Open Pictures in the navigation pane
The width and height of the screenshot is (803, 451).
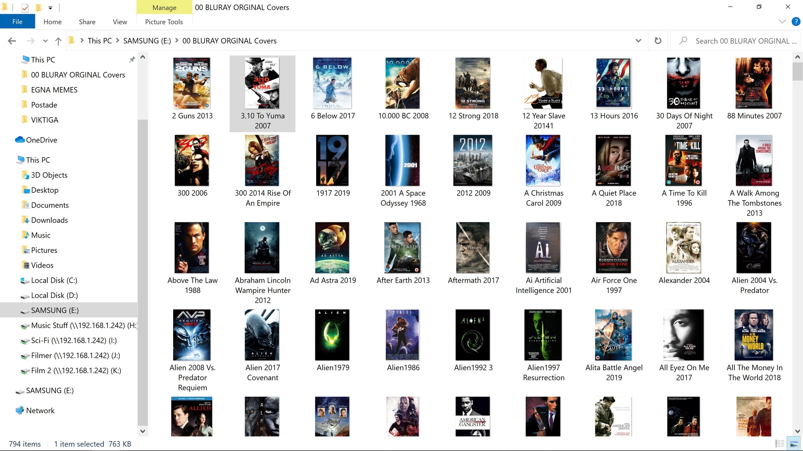coord(44,250)
